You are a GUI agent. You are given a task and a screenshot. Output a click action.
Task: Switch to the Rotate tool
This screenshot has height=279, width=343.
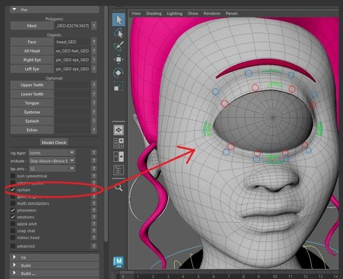click(118, 73)
